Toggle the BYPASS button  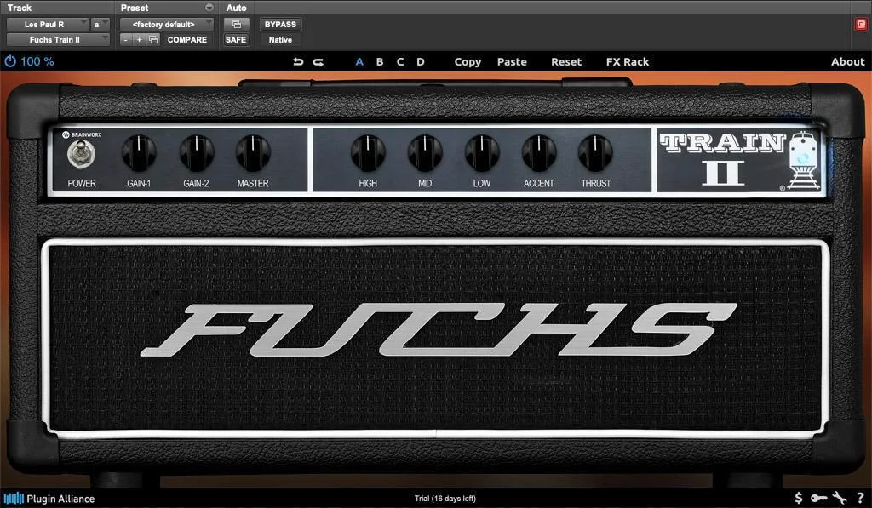click(280, 24)
